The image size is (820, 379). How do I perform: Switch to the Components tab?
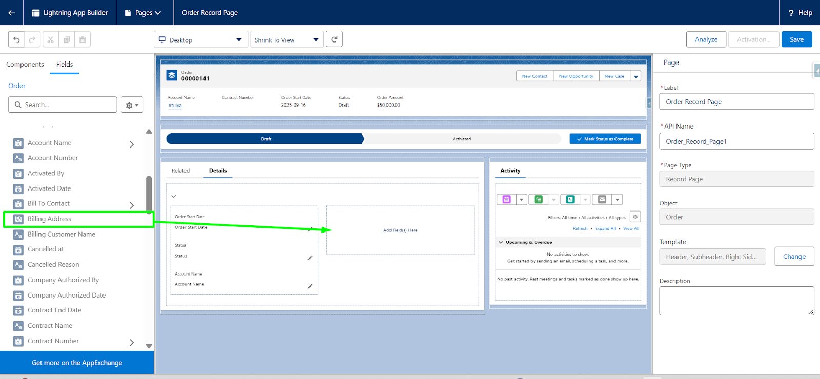tap(25, 65)
